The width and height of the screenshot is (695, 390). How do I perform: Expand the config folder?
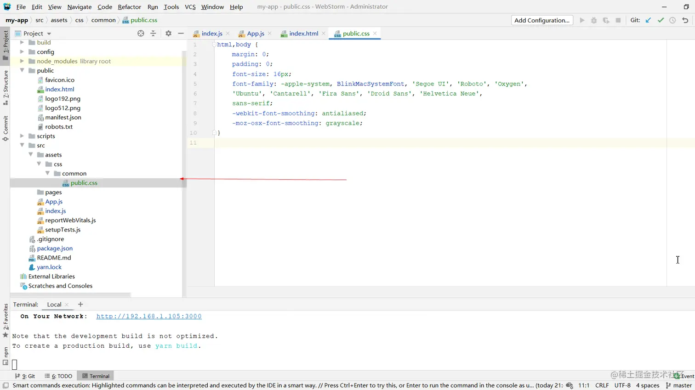[22, 51]
